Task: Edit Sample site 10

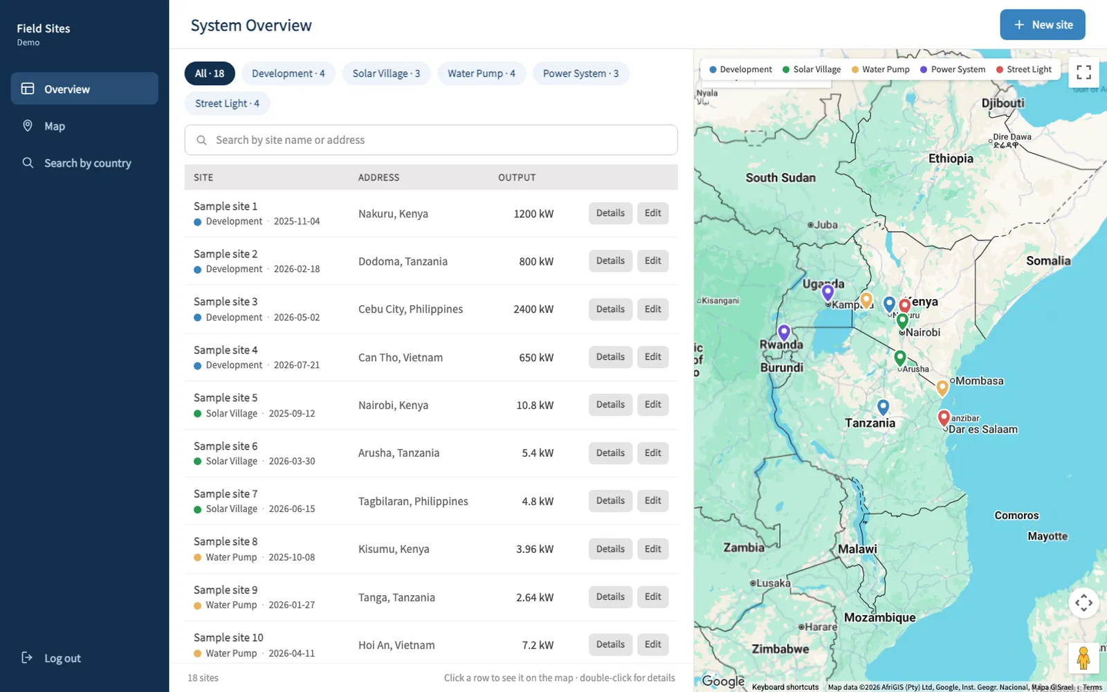Action: [652, 644]
